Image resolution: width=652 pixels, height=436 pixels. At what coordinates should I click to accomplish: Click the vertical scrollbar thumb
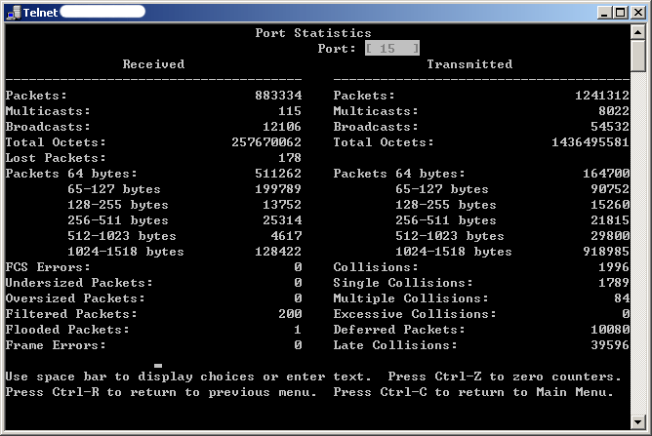pyautogui.click(x=637, y=57)
